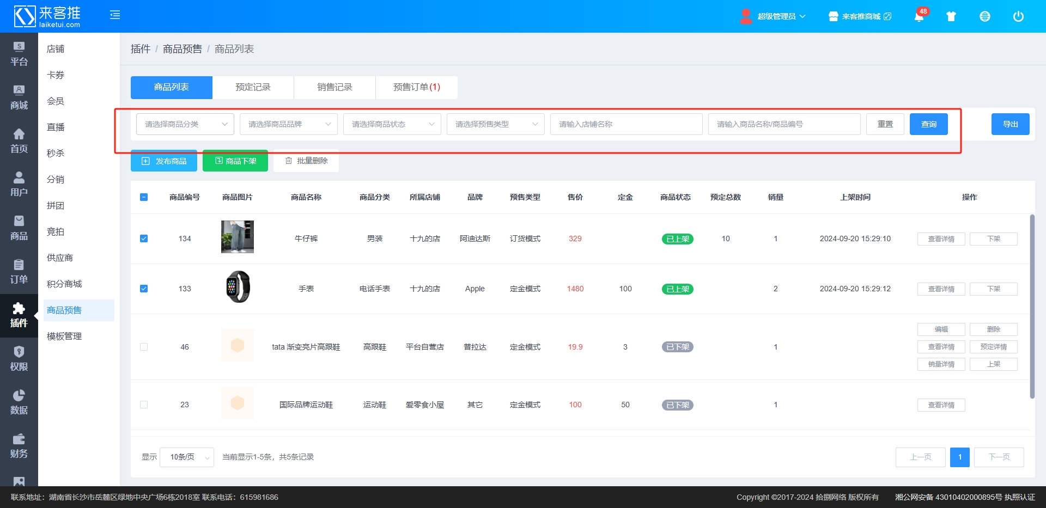The image size is (1046, 508).
Task: Open the language globe icon
Action: pos(984,16)
